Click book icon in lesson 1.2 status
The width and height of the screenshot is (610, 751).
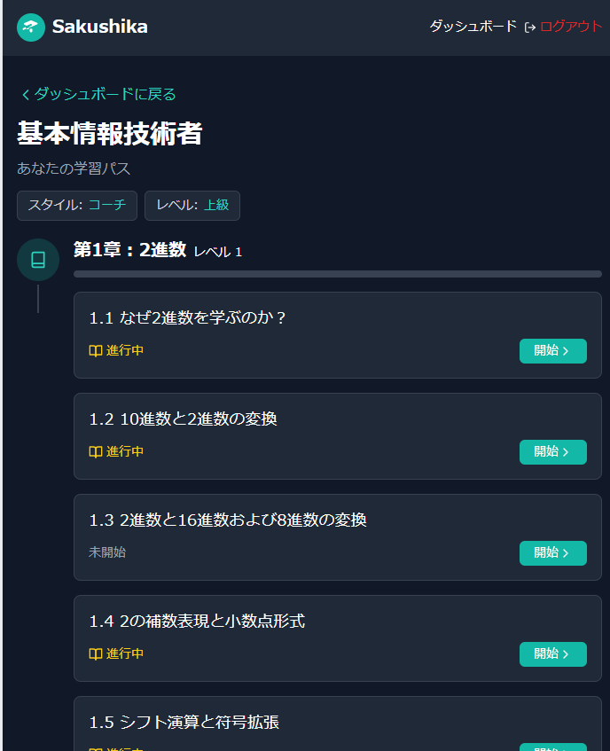pyautogui.click(x=96, y=452)
